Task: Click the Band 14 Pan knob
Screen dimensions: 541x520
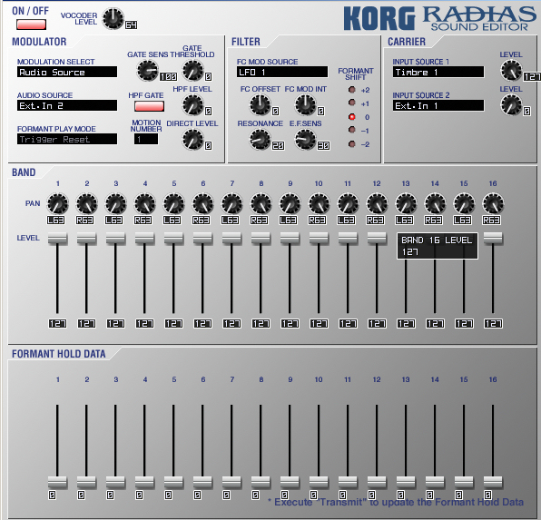Action: [435, 203]
